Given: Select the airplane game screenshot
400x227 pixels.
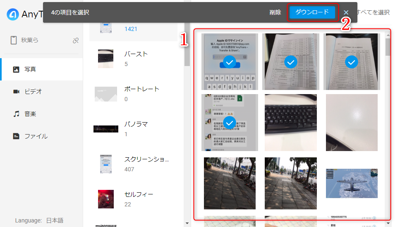Looking at the screenshot, I should (352, 183).
